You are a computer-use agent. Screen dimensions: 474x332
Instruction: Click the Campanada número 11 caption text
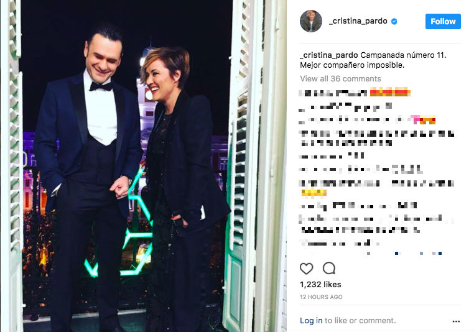click(x=403, y=55)
